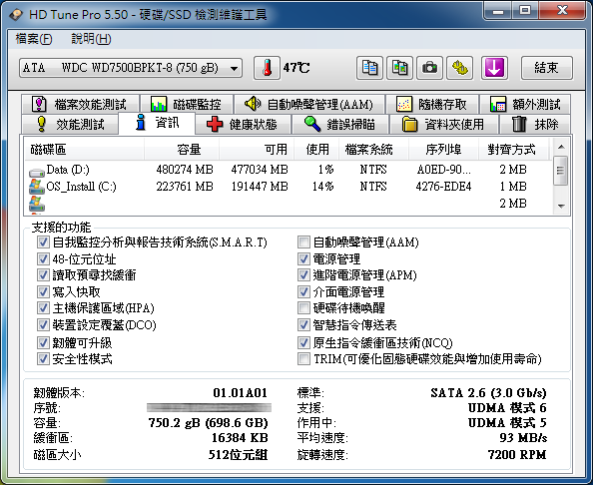Click the thermometer temperature icon
593x485 pixels.
click(x=267, y=68)
